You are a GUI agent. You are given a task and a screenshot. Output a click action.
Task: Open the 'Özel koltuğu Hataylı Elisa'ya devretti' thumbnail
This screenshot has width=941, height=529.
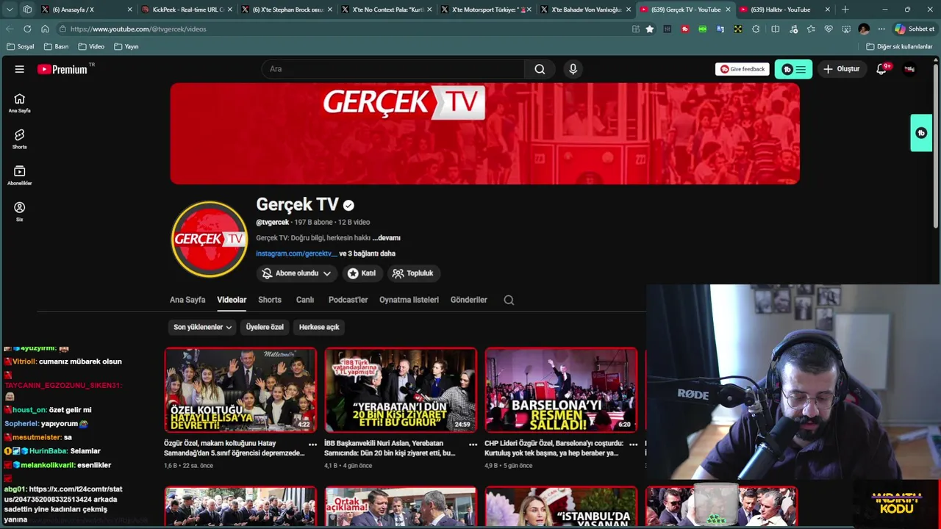tap(240, 389)
